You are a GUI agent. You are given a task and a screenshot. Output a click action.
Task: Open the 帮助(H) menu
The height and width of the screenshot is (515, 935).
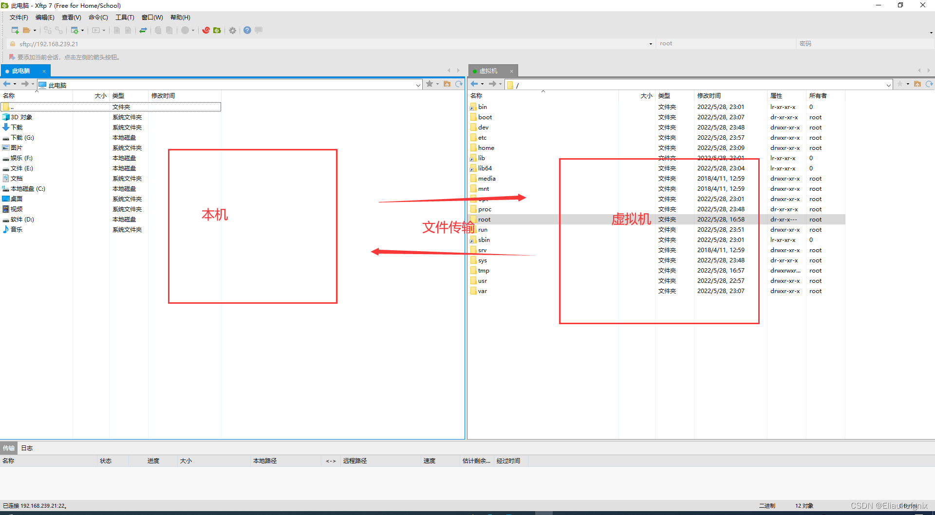(x=180, y=18)
